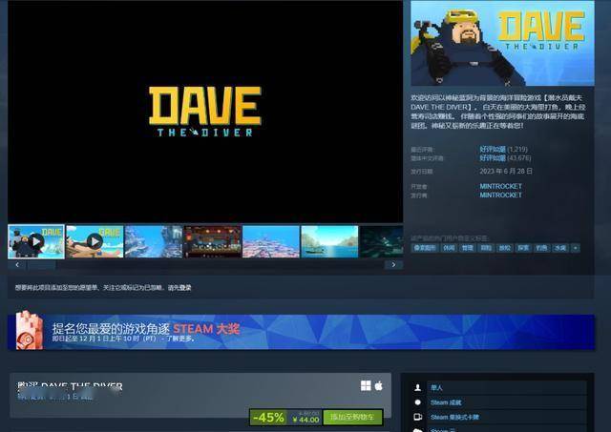Viewport: 611px width, 432px height.
Task: Click the Apple macOS platform icon
Action: [x=378, y=385]
